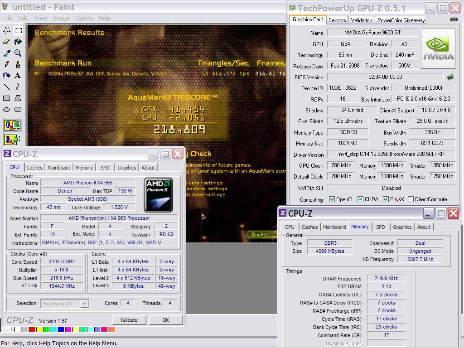Open About tab in CPU-Z processor window
Viewport: 464px width, 348px height.
(148, 168)
